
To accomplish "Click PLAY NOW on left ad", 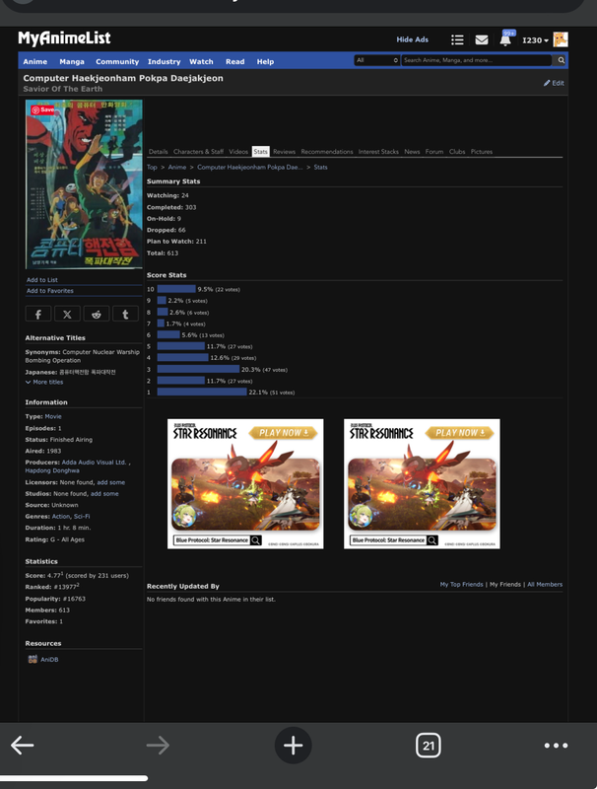I will coord(284,433).
